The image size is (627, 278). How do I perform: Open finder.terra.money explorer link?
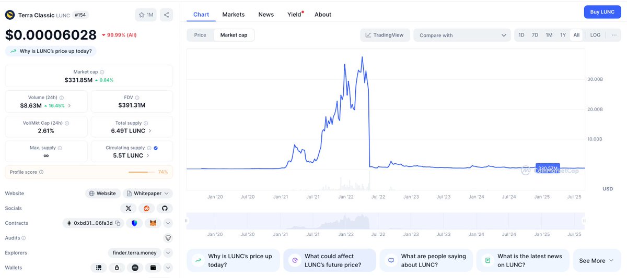click(x=135, y=253)
